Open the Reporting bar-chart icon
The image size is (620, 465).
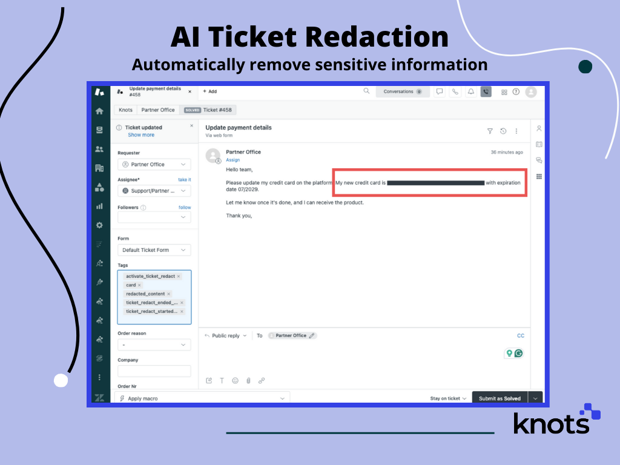click(x=100, y=206)
